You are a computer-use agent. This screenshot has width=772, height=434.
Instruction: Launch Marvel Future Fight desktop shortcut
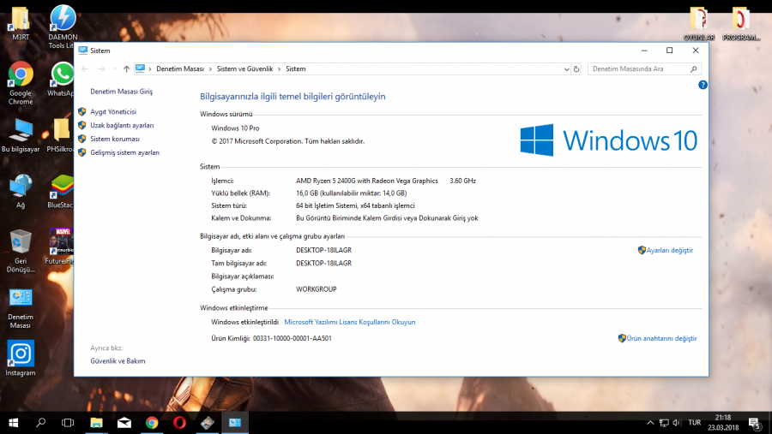[x=59, y=247]
